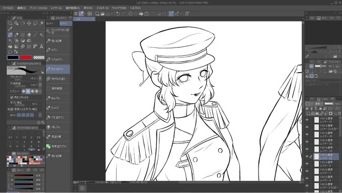This screenshot has width=342, height=193.
Task: Select the Eyedropper tool
Action: point(10,29)
